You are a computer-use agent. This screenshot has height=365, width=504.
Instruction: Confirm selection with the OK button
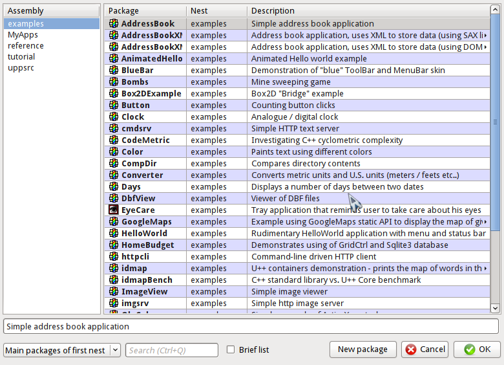(477, 349)
